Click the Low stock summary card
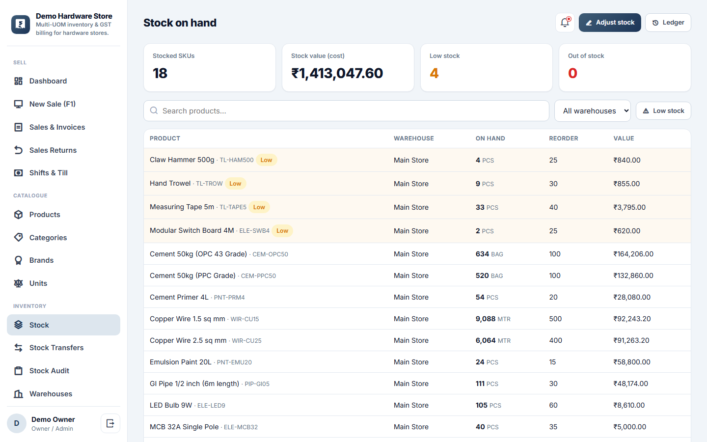Image resolution: width=707 pixels, height=442 pixels. pyautogui.click(x=487, y=68)
